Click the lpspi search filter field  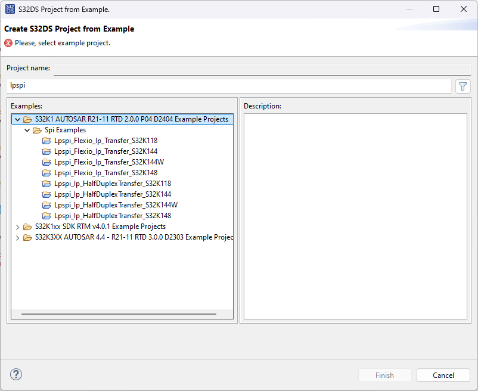[x=229, y=86]
